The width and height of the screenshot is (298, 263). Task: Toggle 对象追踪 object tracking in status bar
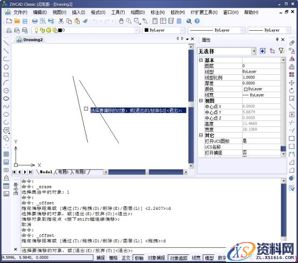click(179, 258)
